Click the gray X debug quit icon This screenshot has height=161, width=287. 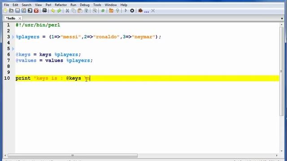tap(153, 11)
